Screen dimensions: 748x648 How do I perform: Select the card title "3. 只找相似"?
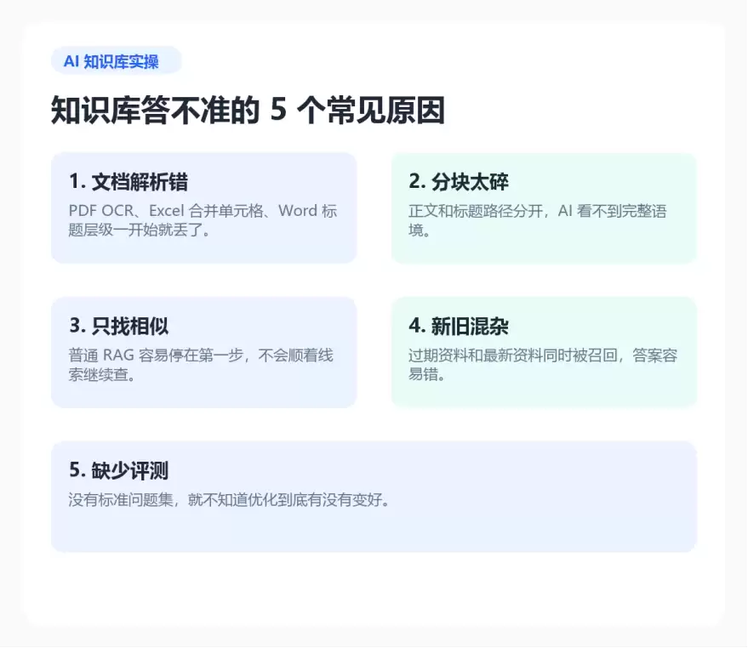[x=119, y=327]
